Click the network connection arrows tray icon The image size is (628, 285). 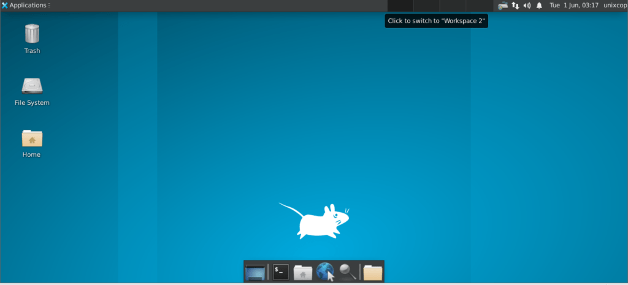(515, 6)
